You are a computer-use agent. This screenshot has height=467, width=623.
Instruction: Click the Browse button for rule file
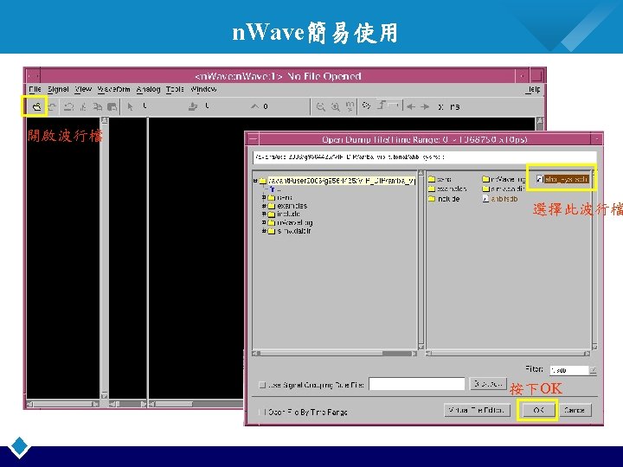[x=488, y=384]
